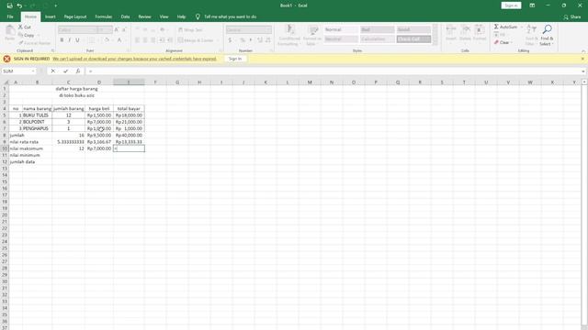Click Merge & Center button

click(196, 40)
